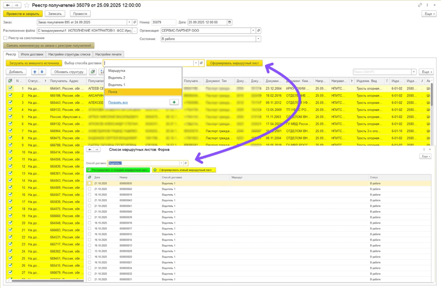Screen dimensions: 441x288
Task: Expand the Организация dropdown arrow
Action: pos(254,31)
